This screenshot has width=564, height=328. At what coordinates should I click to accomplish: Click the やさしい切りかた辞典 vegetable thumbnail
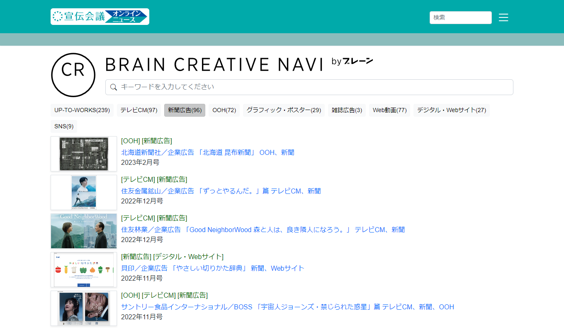point(84,269)
